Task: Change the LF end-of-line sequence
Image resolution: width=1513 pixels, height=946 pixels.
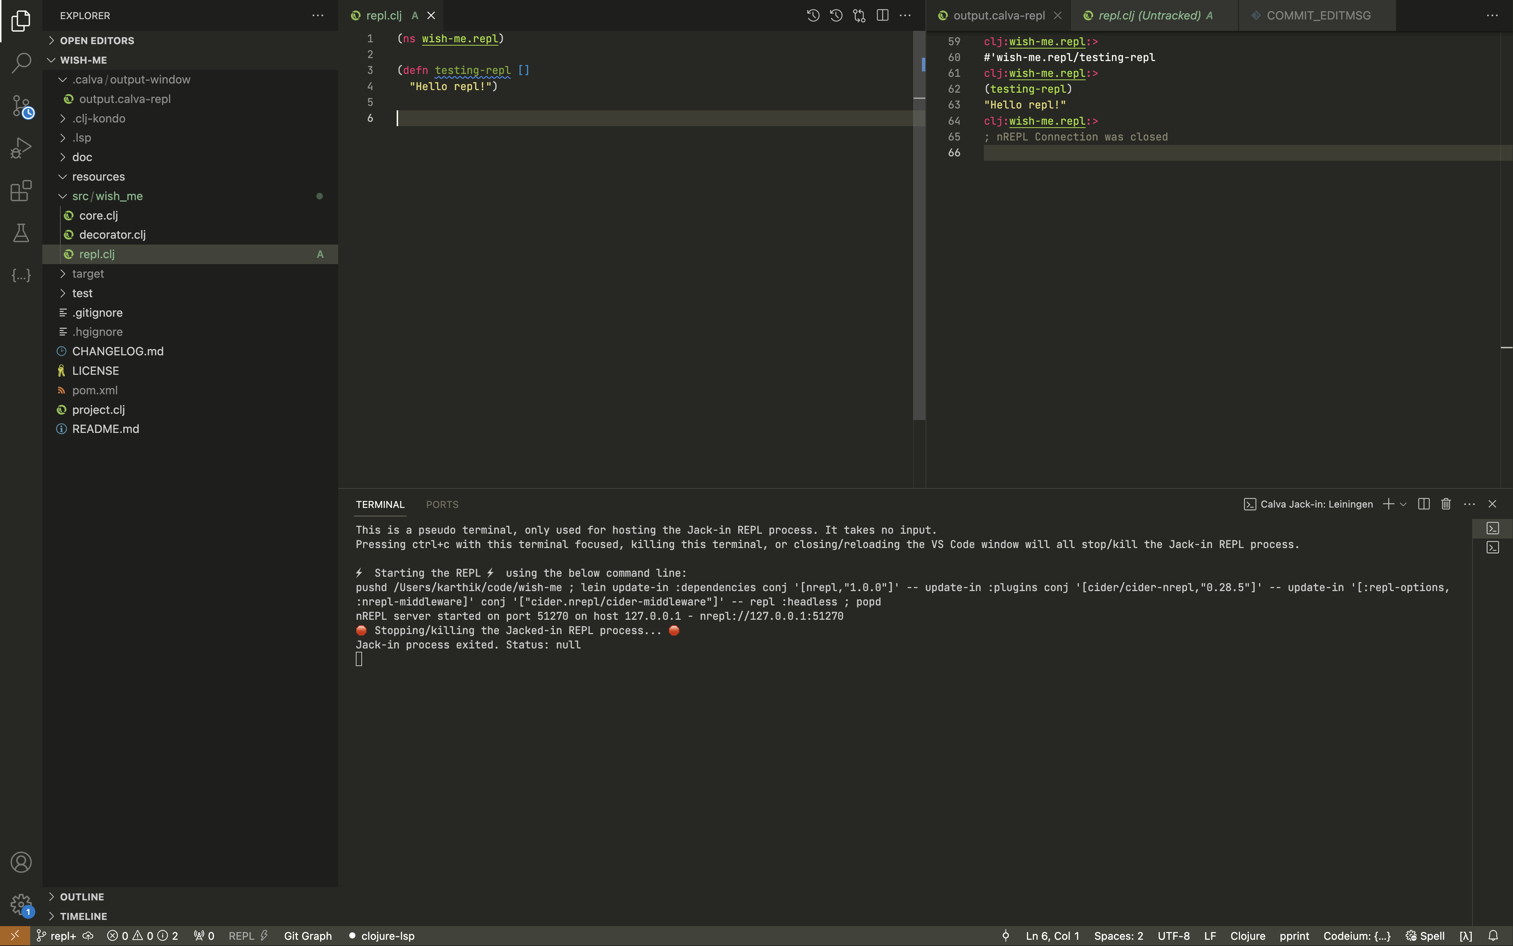Action: coord(1210,936)
